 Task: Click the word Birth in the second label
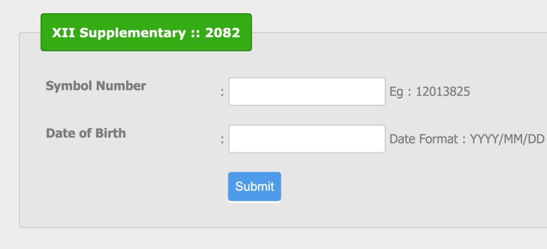tap(110, 133)
